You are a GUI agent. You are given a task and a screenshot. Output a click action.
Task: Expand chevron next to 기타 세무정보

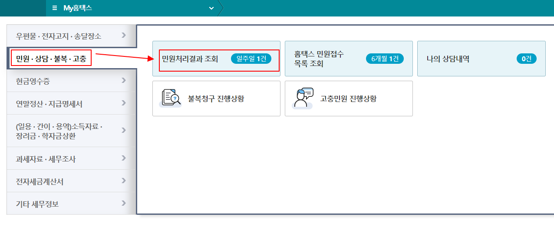point(124,203)
